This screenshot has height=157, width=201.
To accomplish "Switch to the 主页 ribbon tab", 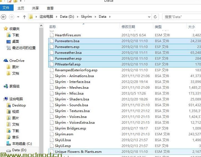I will click(21, 8).
